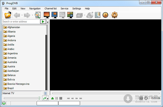This screenshot has width=163, height=107.
Task: Click the fast forward button
Action: [77, 98]
